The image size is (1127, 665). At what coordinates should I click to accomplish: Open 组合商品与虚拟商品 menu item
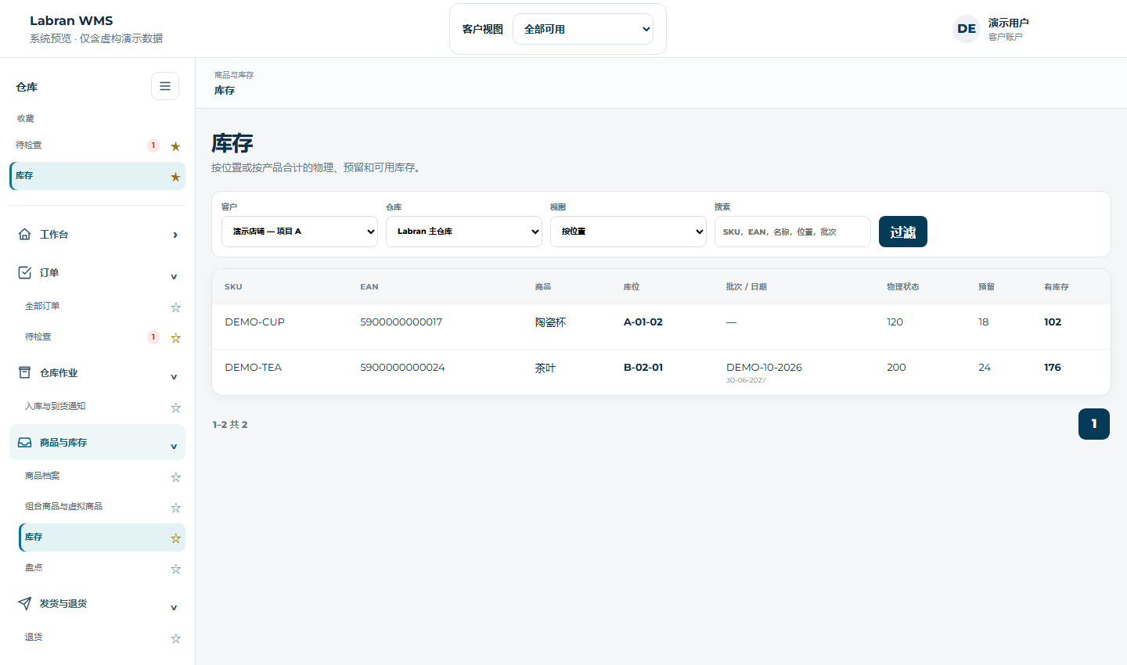64,506
